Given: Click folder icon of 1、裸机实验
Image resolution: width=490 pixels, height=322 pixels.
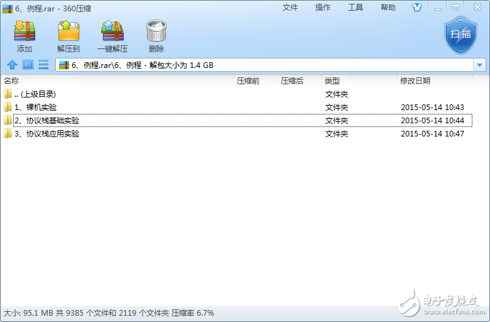Looking at the screenshot, I should click(8, 107).
